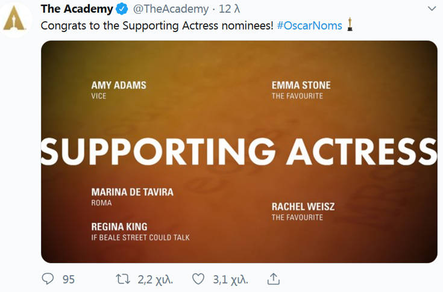The image size is (443, 292).
Task: Like the tweet with the heart icon
Action: pyautogui.click(x=198, y=279)
